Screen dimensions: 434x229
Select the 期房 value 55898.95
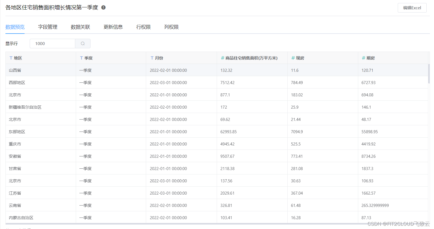tap(370, 132)
